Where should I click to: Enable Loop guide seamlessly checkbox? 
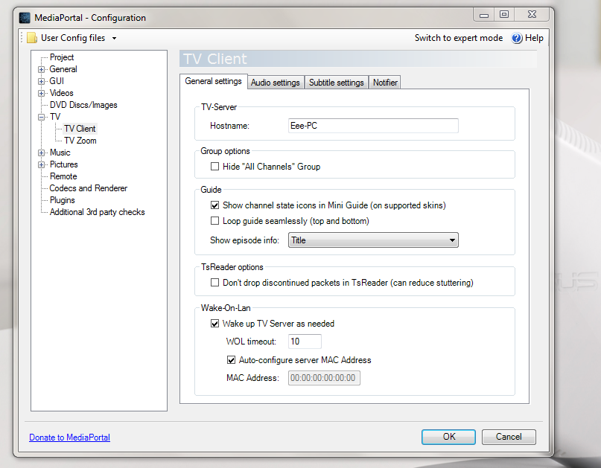215,221
